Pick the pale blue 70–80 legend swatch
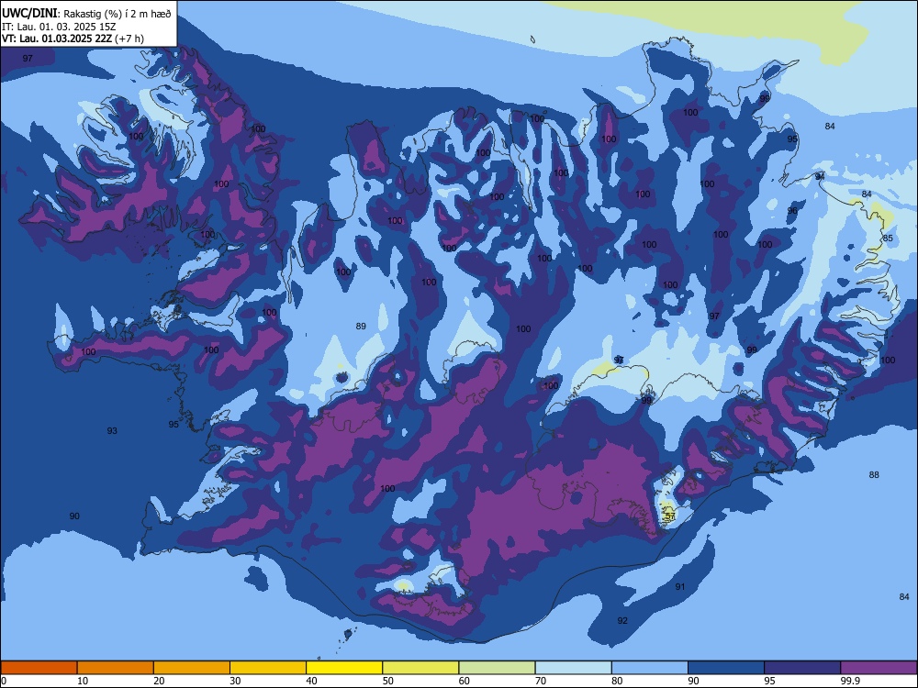The height and width of the screenshot is (688, 918). [573, 668]
